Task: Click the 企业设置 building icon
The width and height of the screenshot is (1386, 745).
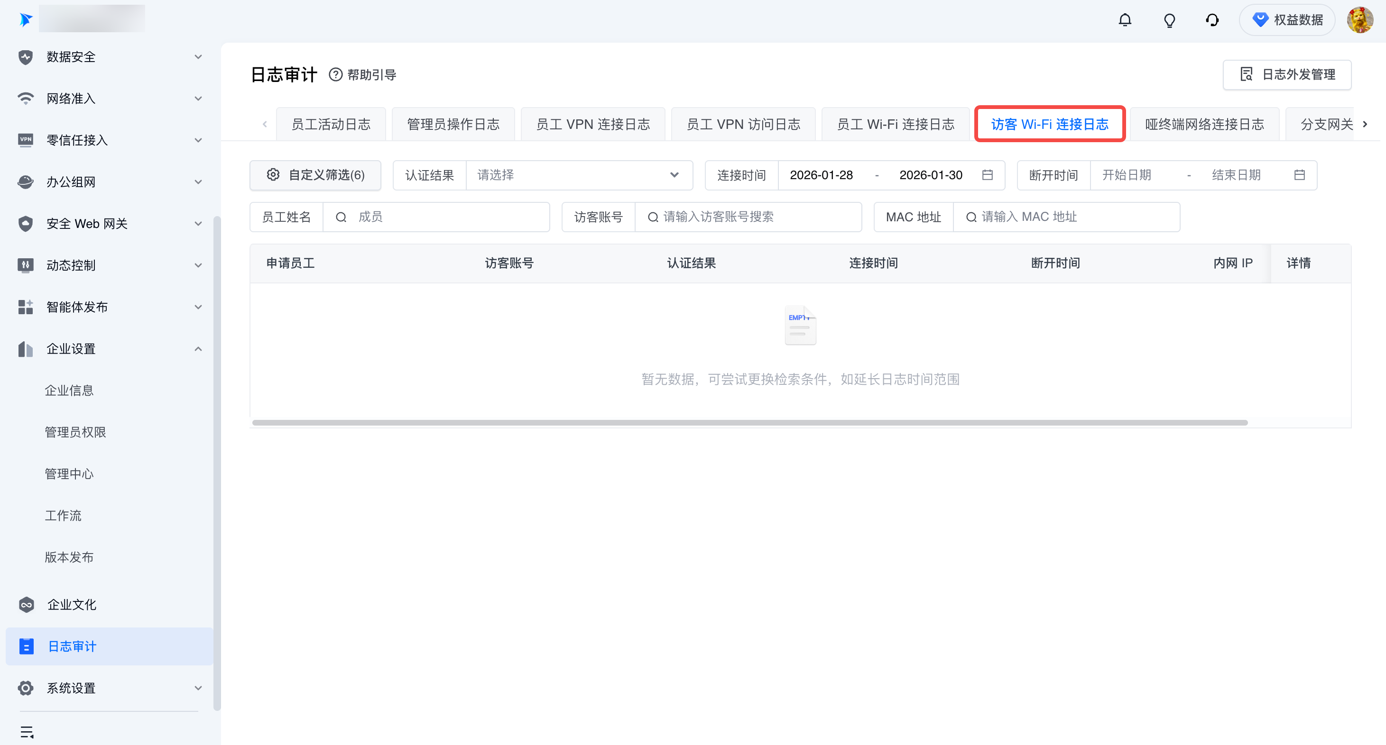Action: [x=25, y=348]
